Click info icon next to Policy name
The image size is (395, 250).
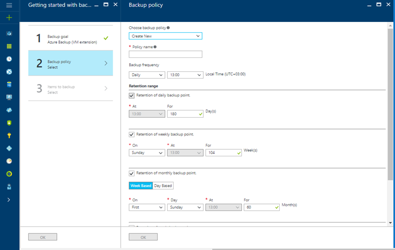tap(155, 47)
